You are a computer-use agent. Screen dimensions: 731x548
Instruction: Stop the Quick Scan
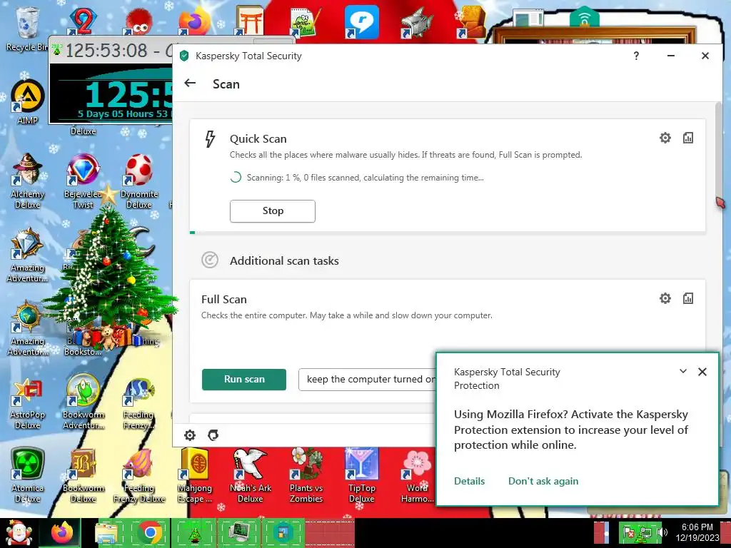272,211
